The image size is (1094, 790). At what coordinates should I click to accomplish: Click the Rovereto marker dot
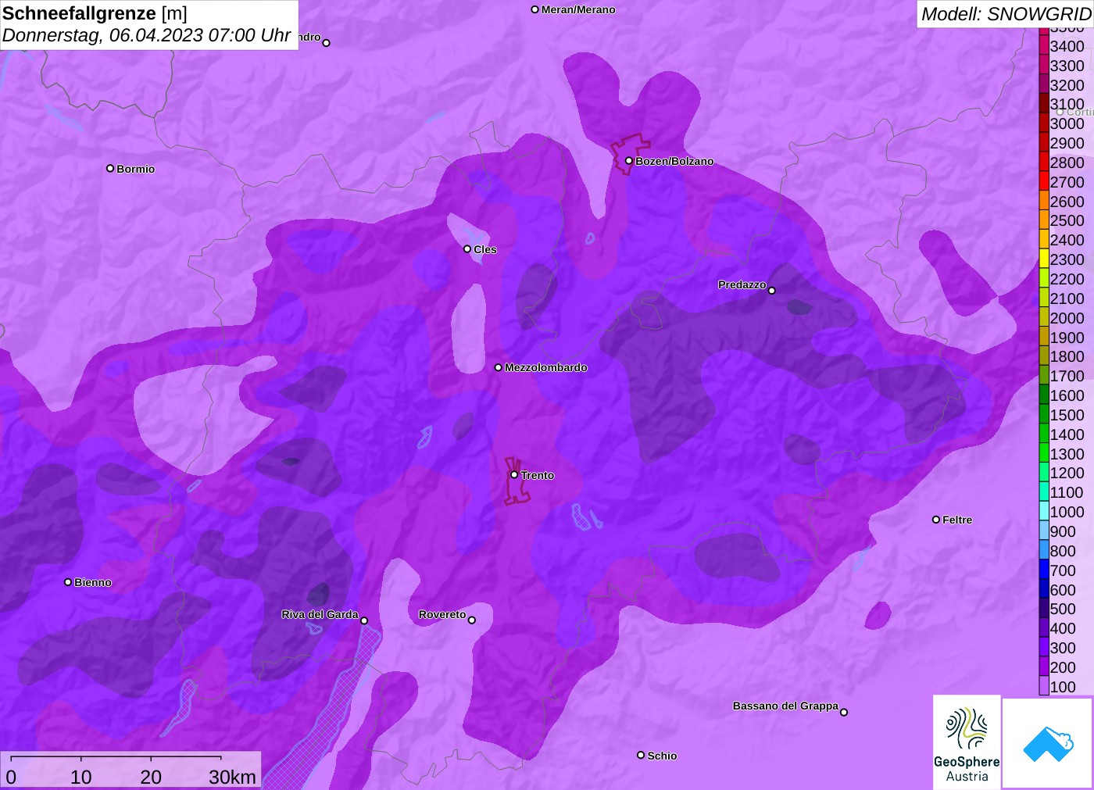click(x=472, y=620)
